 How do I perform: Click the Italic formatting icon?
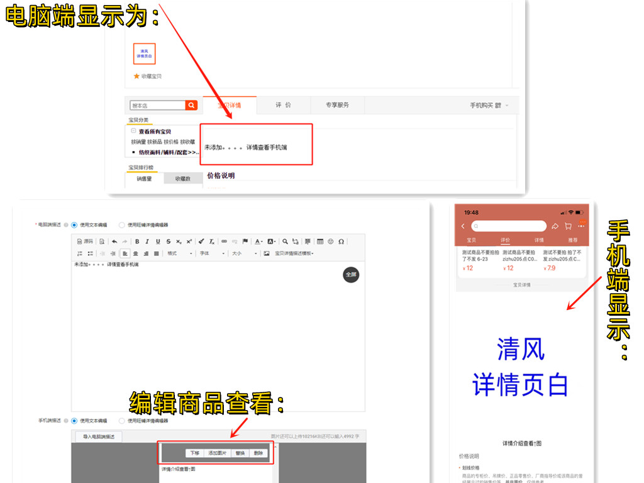[x=147, y=241]
